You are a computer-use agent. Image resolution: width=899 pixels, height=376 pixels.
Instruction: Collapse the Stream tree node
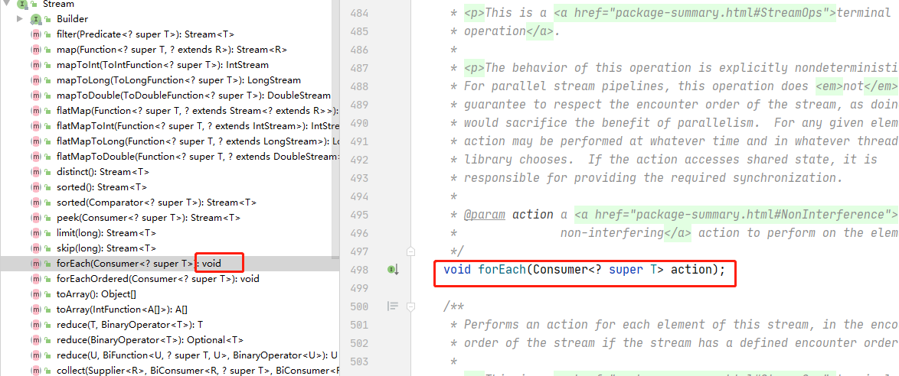[x=6, y=5]
